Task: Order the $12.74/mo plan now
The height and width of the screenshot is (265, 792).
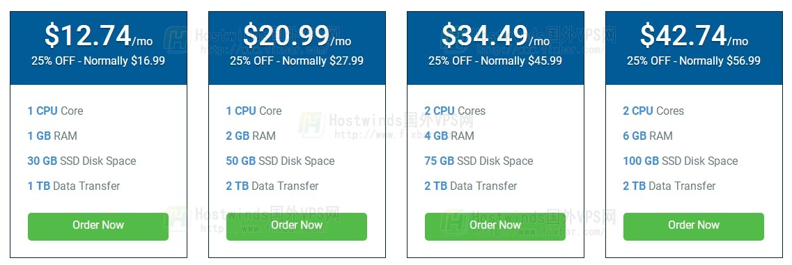Action: (x=98, y=226)
